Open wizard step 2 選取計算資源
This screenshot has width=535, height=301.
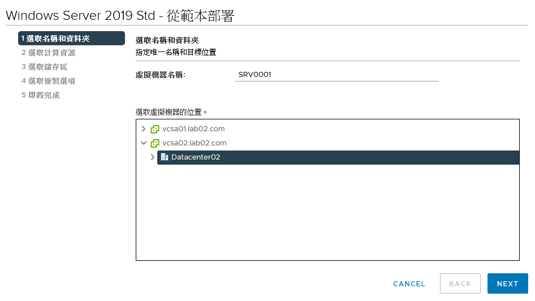point(48,53)
